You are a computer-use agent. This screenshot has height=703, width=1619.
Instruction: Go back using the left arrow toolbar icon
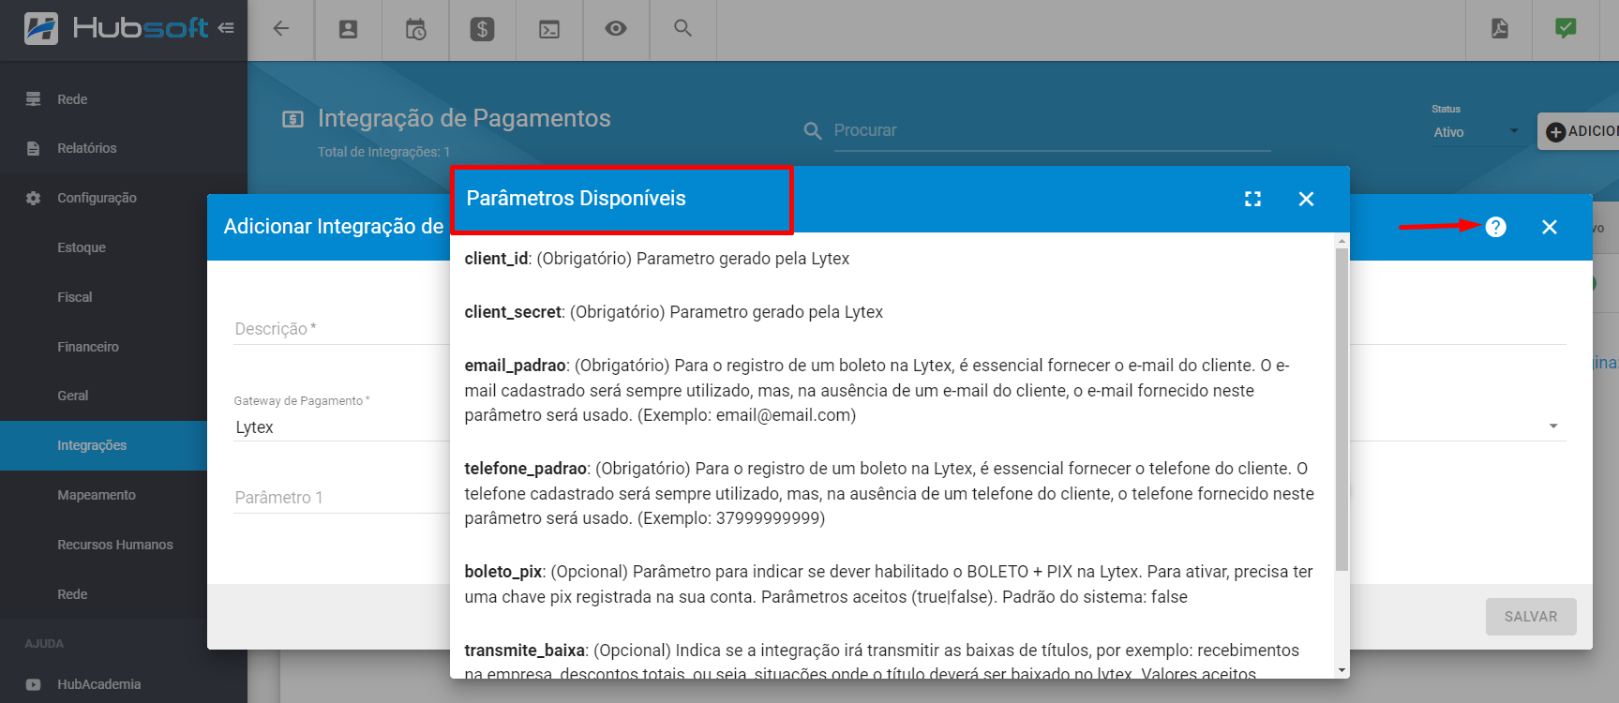click(x=280, y=29)
